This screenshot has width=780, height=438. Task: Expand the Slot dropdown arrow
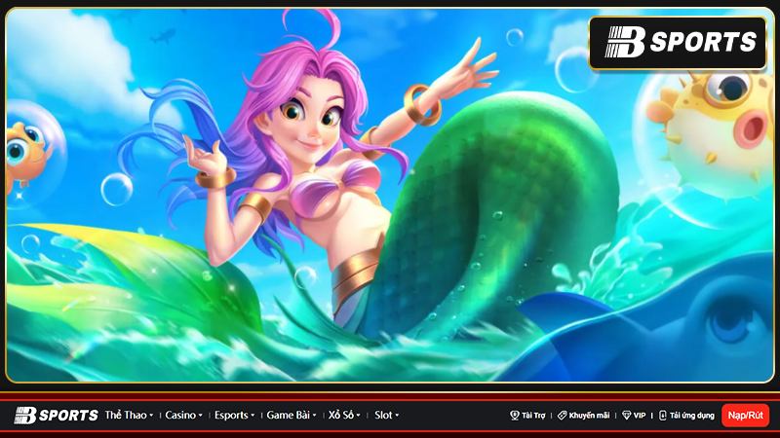point(397,416)
